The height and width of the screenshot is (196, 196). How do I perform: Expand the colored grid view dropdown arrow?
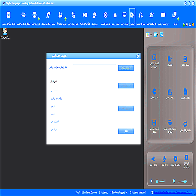[151, 35]
